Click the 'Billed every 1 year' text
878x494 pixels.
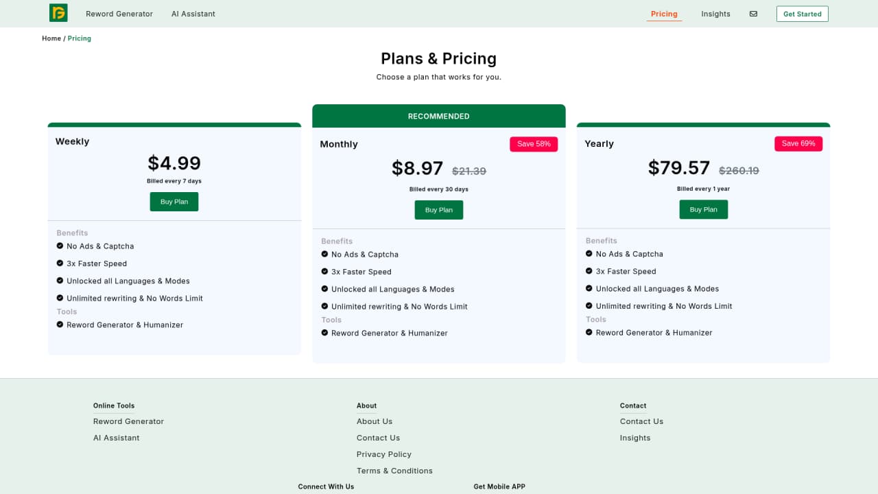tap(704, 189)
